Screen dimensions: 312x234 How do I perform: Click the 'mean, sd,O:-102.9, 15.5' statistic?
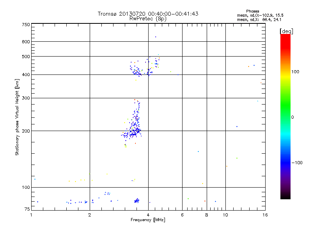[x=260, y=15]
